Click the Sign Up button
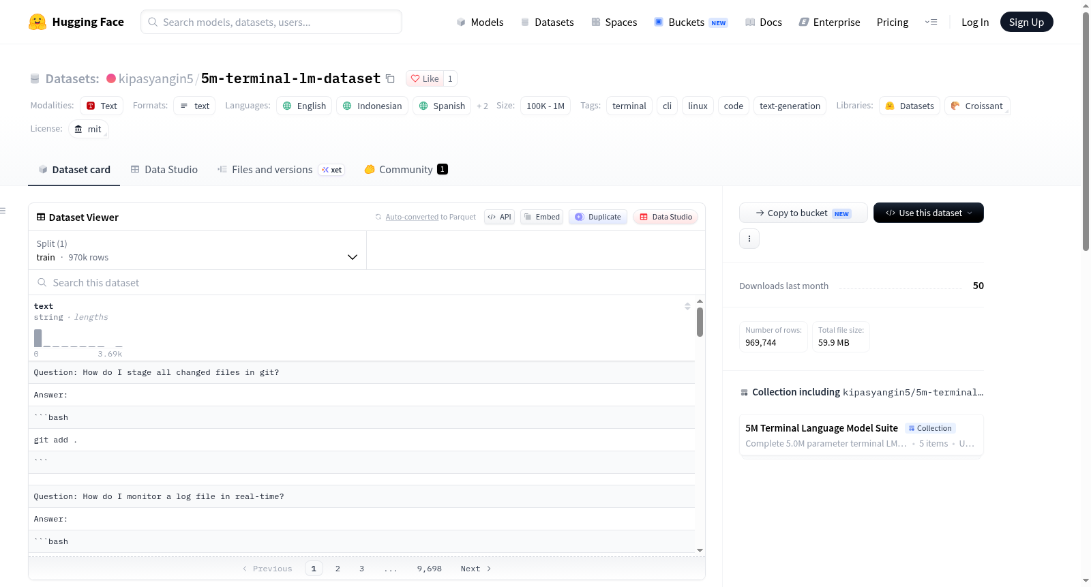 1026,22
